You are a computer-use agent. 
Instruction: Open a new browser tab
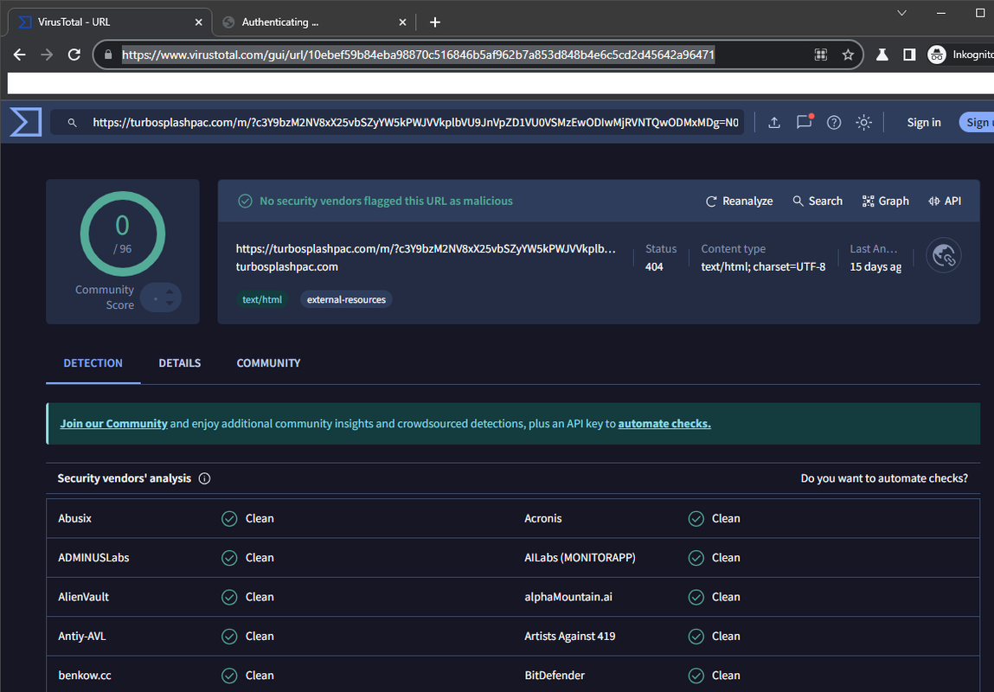435,22
